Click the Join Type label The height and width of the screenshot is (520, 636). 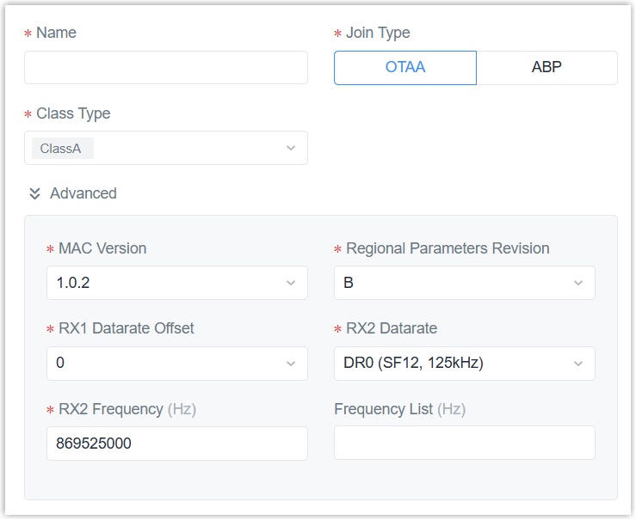[x=378, y=33]
